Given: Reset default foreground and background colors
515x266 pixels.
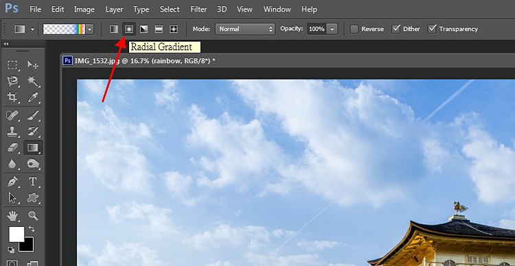Looking at the screenshot, I should [11, 250].
